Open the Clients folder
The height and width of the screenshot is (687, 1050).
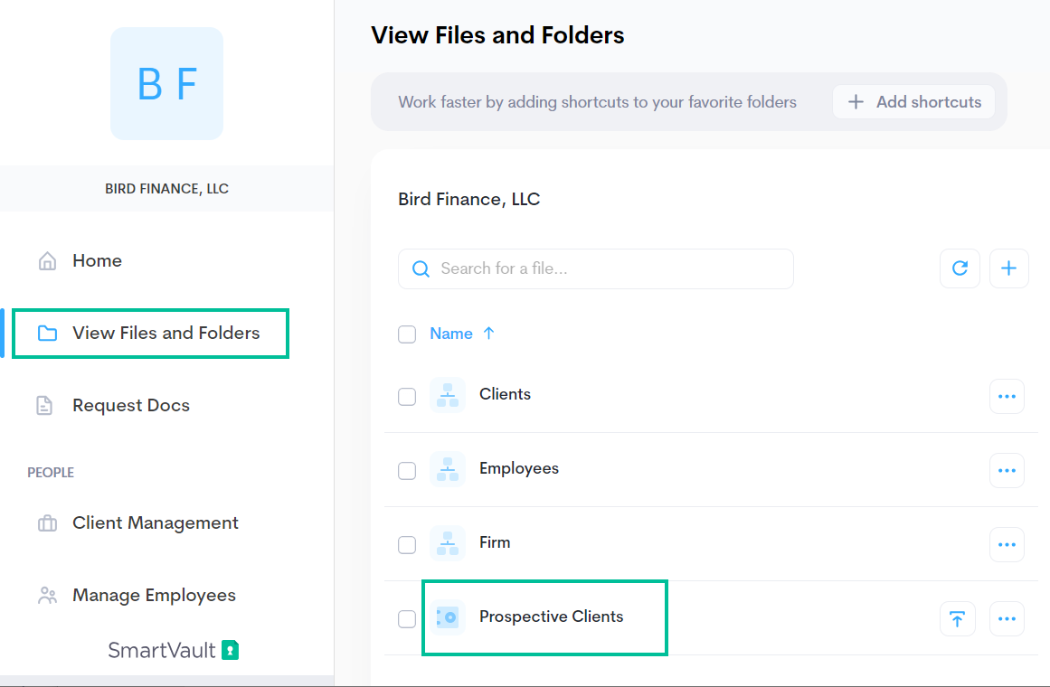pos(505,394)
